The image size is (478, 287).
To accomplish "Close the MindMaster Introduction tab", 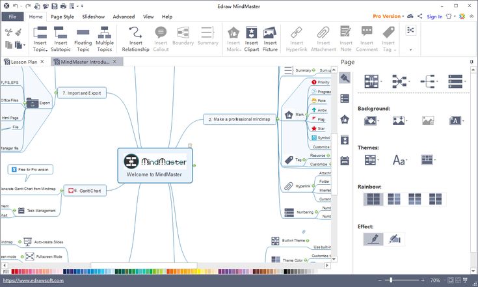I will (114, 62).
